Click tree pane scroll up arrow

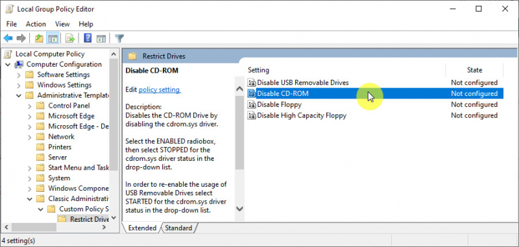pos(114,54)
